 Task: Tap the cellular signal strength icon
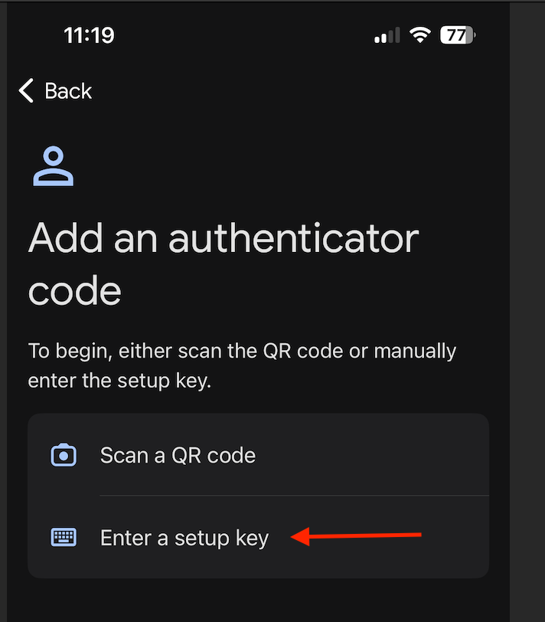tap(387, 34)
